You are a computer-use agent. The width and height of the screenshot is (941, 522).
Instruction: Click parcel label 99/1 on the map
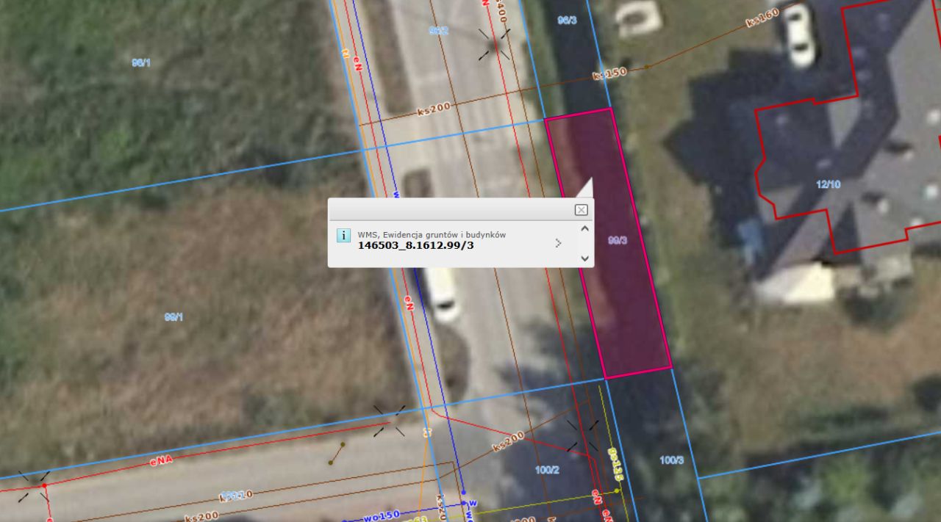coord(173,317)
